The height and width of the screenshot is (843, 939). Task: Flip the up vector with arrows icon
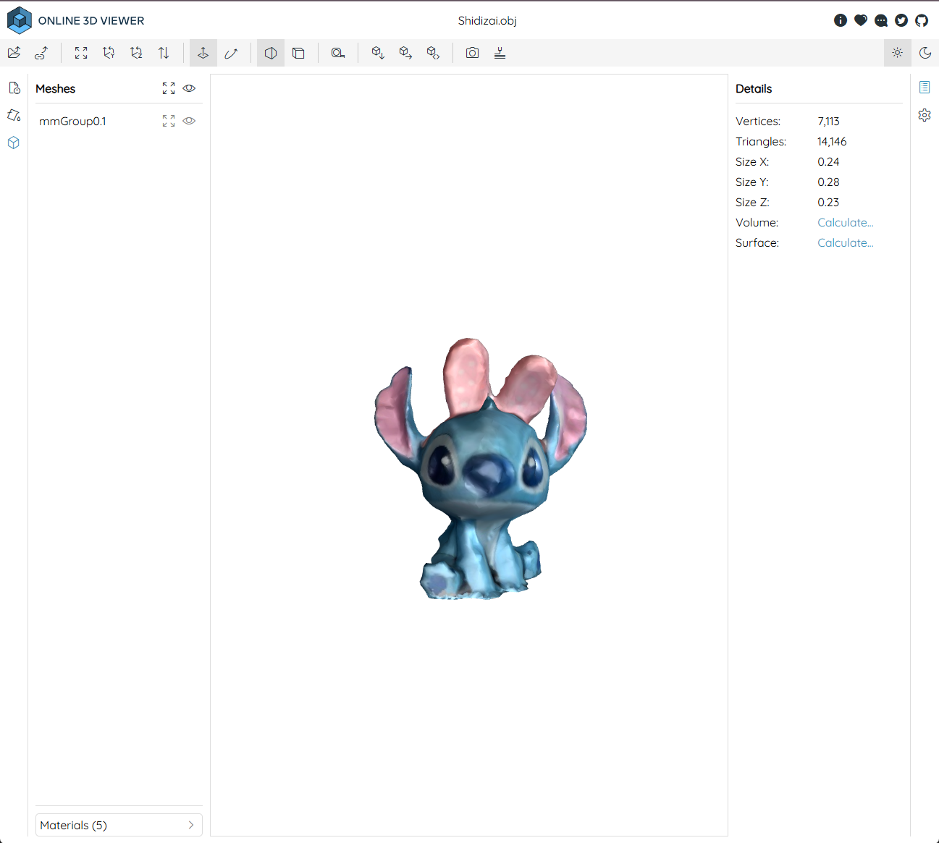[164, 53]
